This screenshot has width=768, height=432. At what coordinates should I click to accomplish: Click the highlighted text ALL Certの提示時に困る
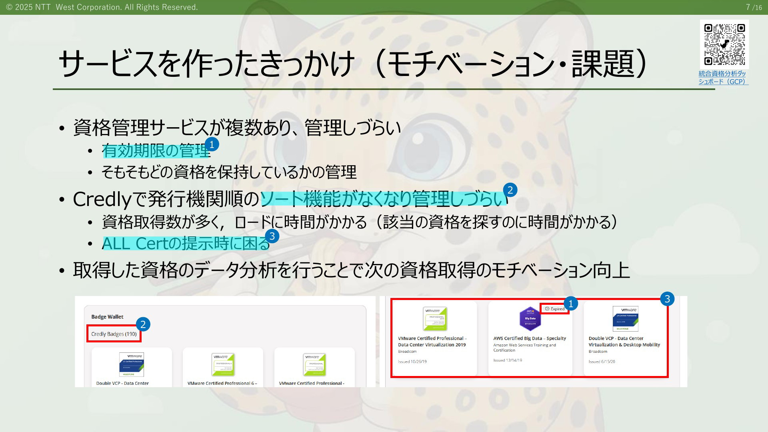click(x=186, y=243)
